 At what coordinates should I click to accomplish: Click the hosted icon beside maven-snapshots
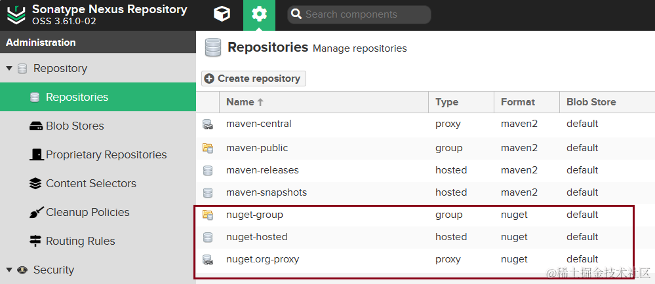208,192
